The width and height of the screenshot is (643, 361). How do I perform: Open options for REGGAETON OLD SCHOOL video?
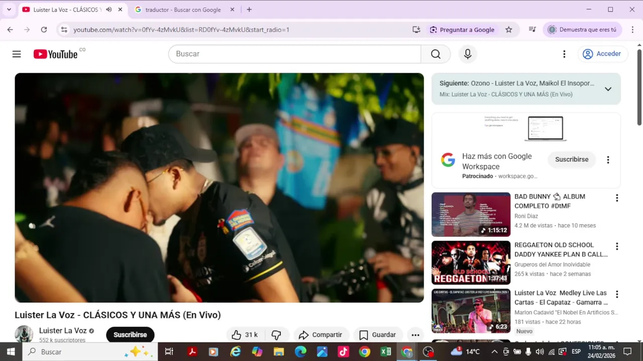click(617, 247)
